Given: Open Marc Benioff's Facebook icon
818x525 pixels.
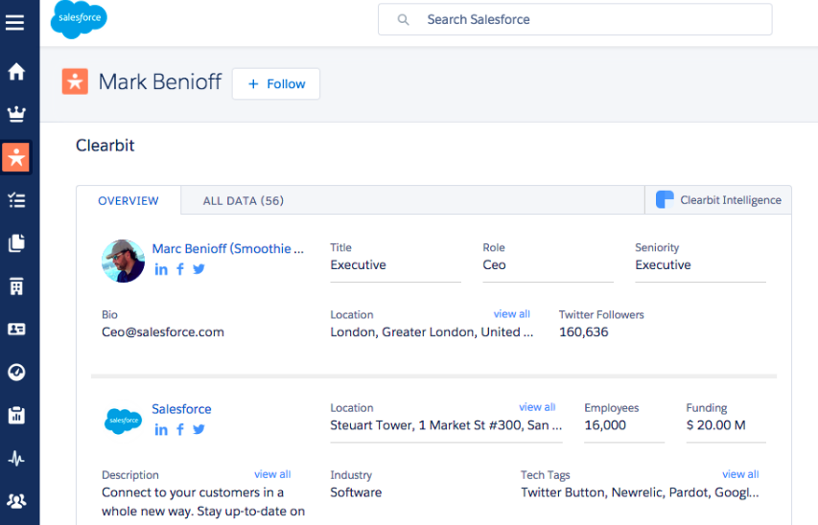Looking at the screenshot, I should tap(180, 269).
